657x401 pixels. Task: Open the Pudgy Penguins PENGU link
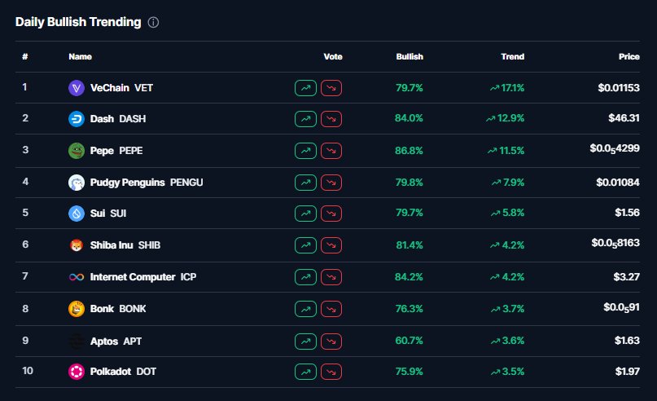coord(146,183)
